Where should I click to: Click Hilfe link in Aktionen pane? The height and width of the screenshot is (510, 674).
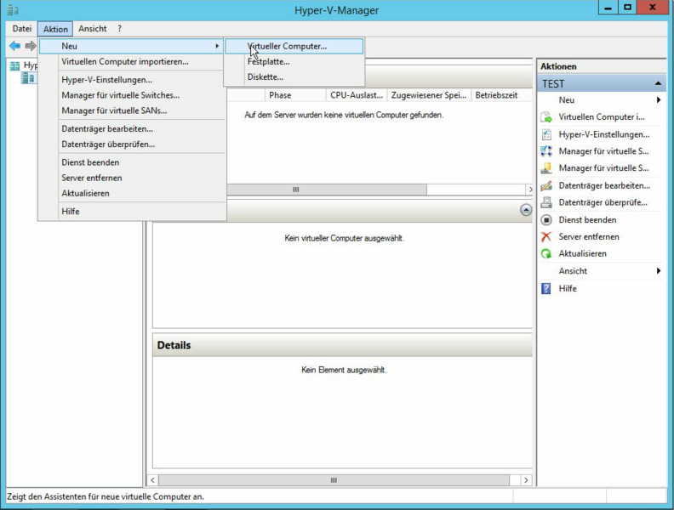[568, 288]
